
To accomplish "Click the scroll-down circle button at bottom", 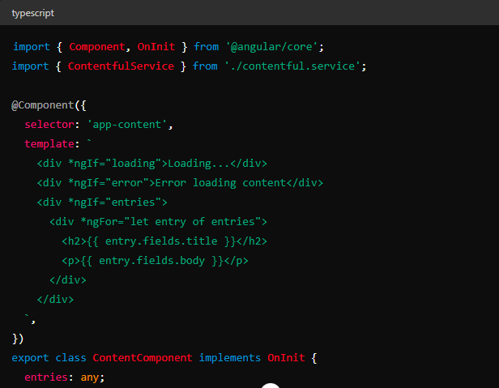I will 271,386.
